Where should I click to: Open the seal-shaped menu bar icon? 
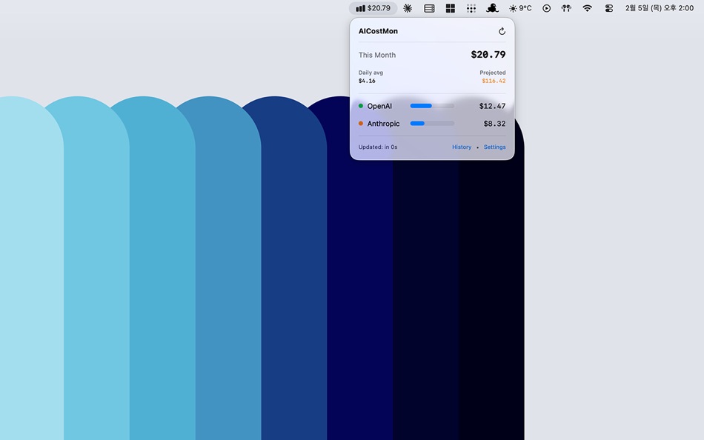point(492,8)
